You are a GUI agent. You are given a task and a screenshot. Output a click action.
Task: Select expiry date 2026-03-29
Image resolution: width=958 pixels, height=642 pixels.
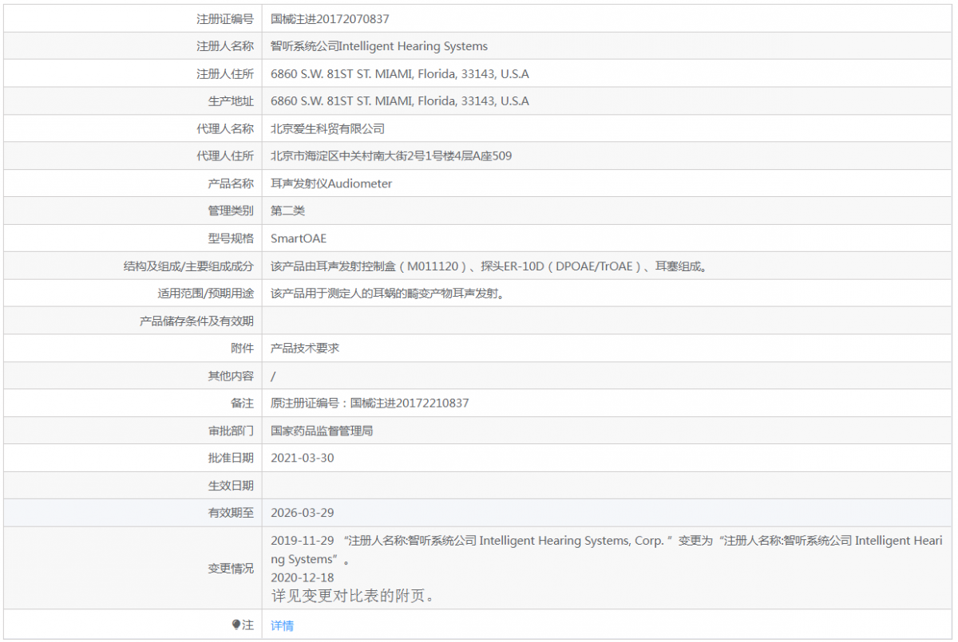pyautogui.click(x=303, y=513)
